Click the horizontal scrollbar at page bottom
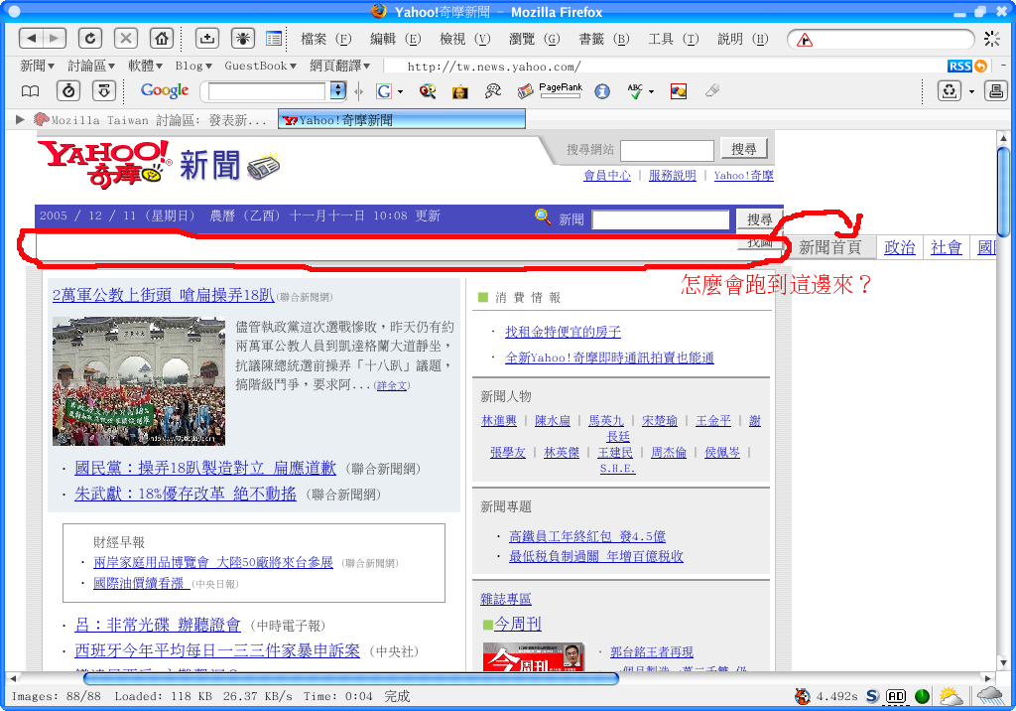This screenshot has width=1016, height=711. click(351, 678)
